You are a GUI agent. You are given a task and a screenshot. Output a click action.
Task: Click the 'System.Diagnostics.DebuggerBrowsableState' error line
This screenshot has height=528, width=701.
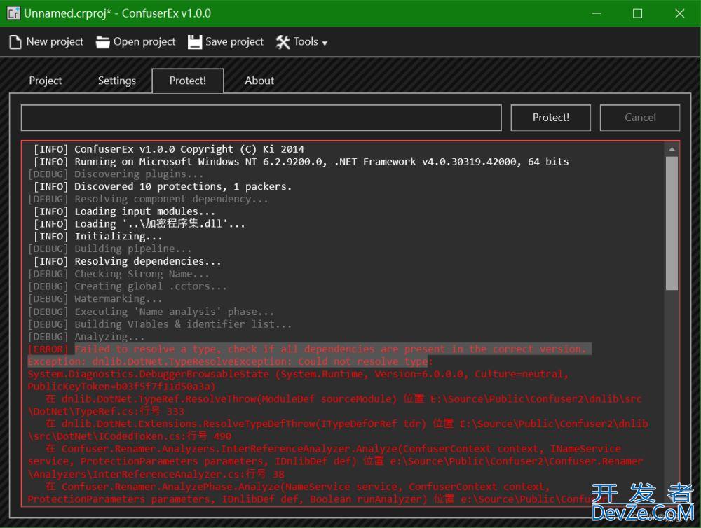(298, 375)
